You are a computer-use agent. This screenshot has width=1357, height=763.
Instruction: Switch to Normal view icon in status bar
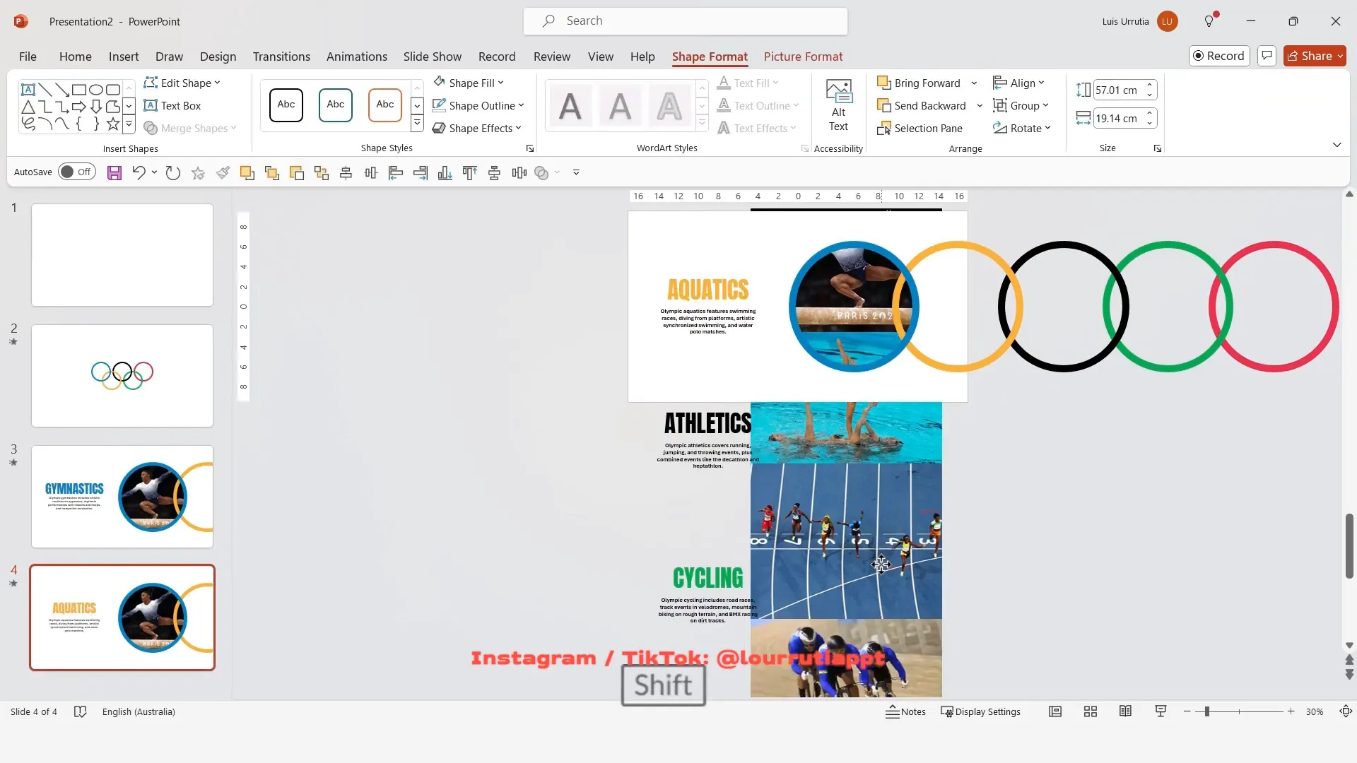pyautogui.click(x=1055, y=712)
